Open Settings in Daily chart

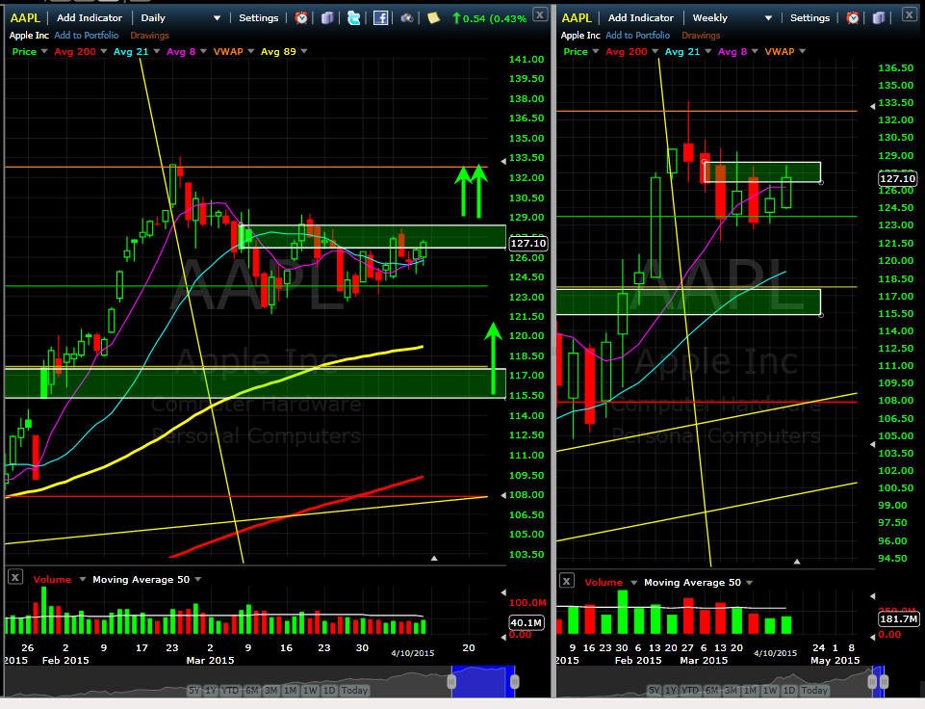click(258, 17)
